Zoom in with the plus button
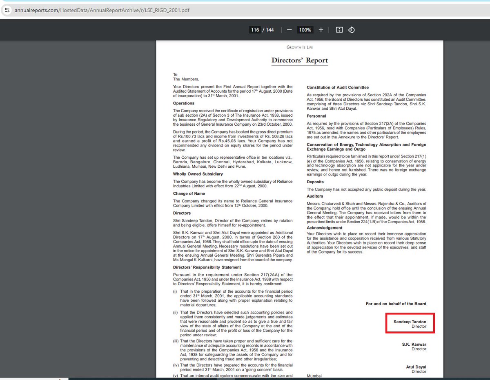The image size is (490, 380). [321, 30]
